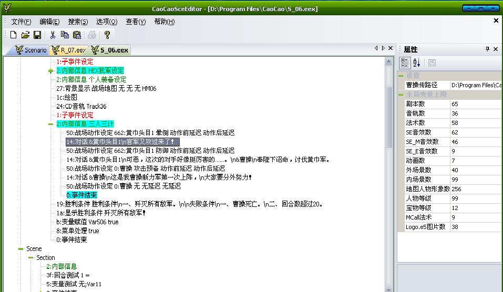Select the 19:胜利条件 row
The width and height of the screenshot is (503, 292).
189,204
